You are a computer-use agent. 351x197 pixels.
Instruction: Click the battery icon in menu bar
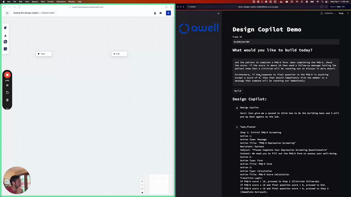(312, 2)
